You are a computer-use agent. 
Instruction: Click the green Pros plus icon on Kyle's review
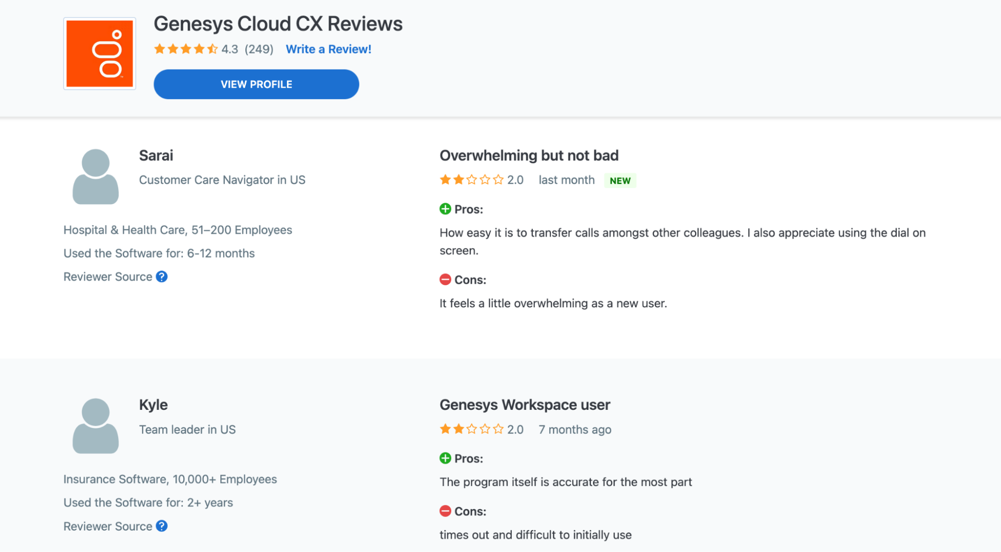[x=446, y=458]
